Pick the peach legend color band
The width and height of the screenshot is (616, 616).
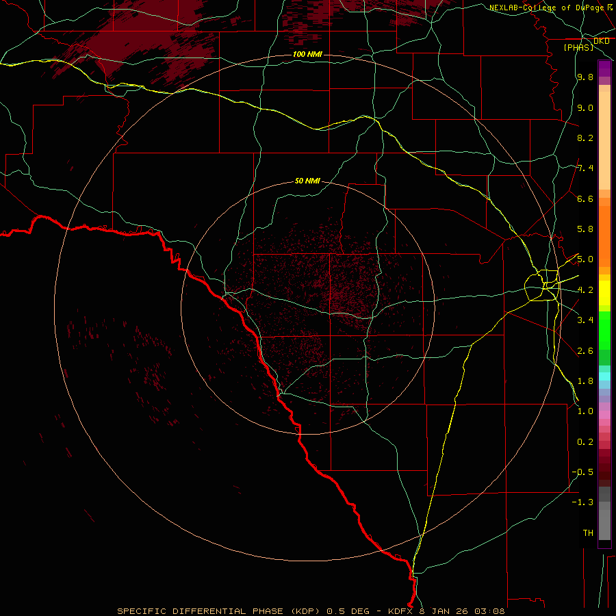(x=604, y=140)
